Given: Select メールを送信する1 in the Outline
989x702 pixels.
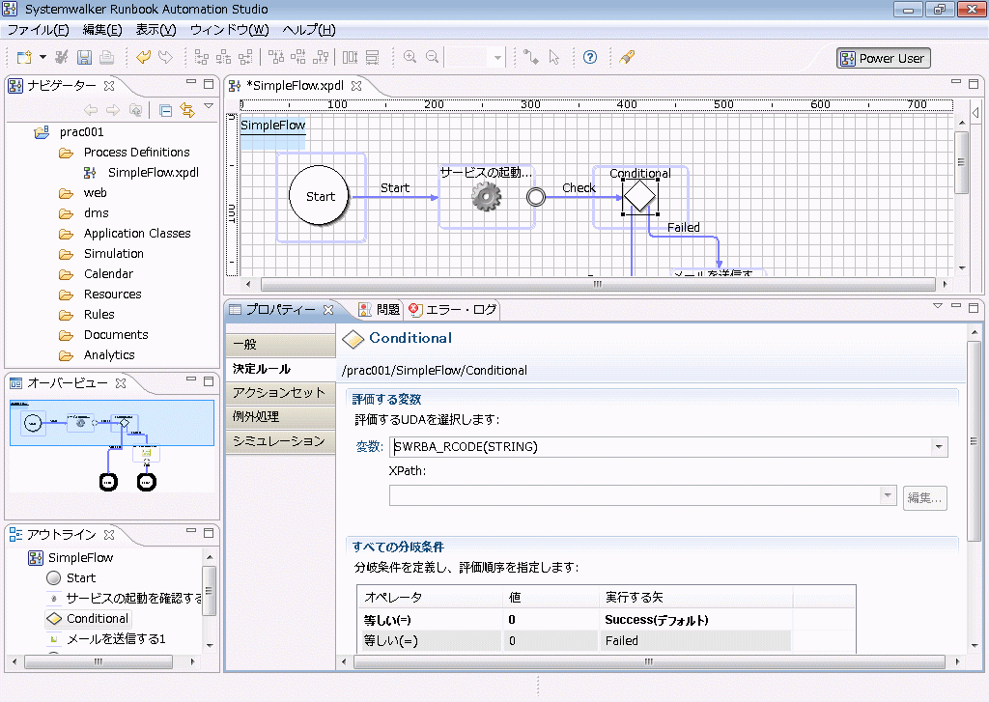Looking at the screenshot, I should pyautogui.click(x=116, y=639).
